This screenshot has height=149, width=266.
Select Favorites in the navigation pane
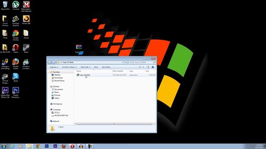(56, 72)
